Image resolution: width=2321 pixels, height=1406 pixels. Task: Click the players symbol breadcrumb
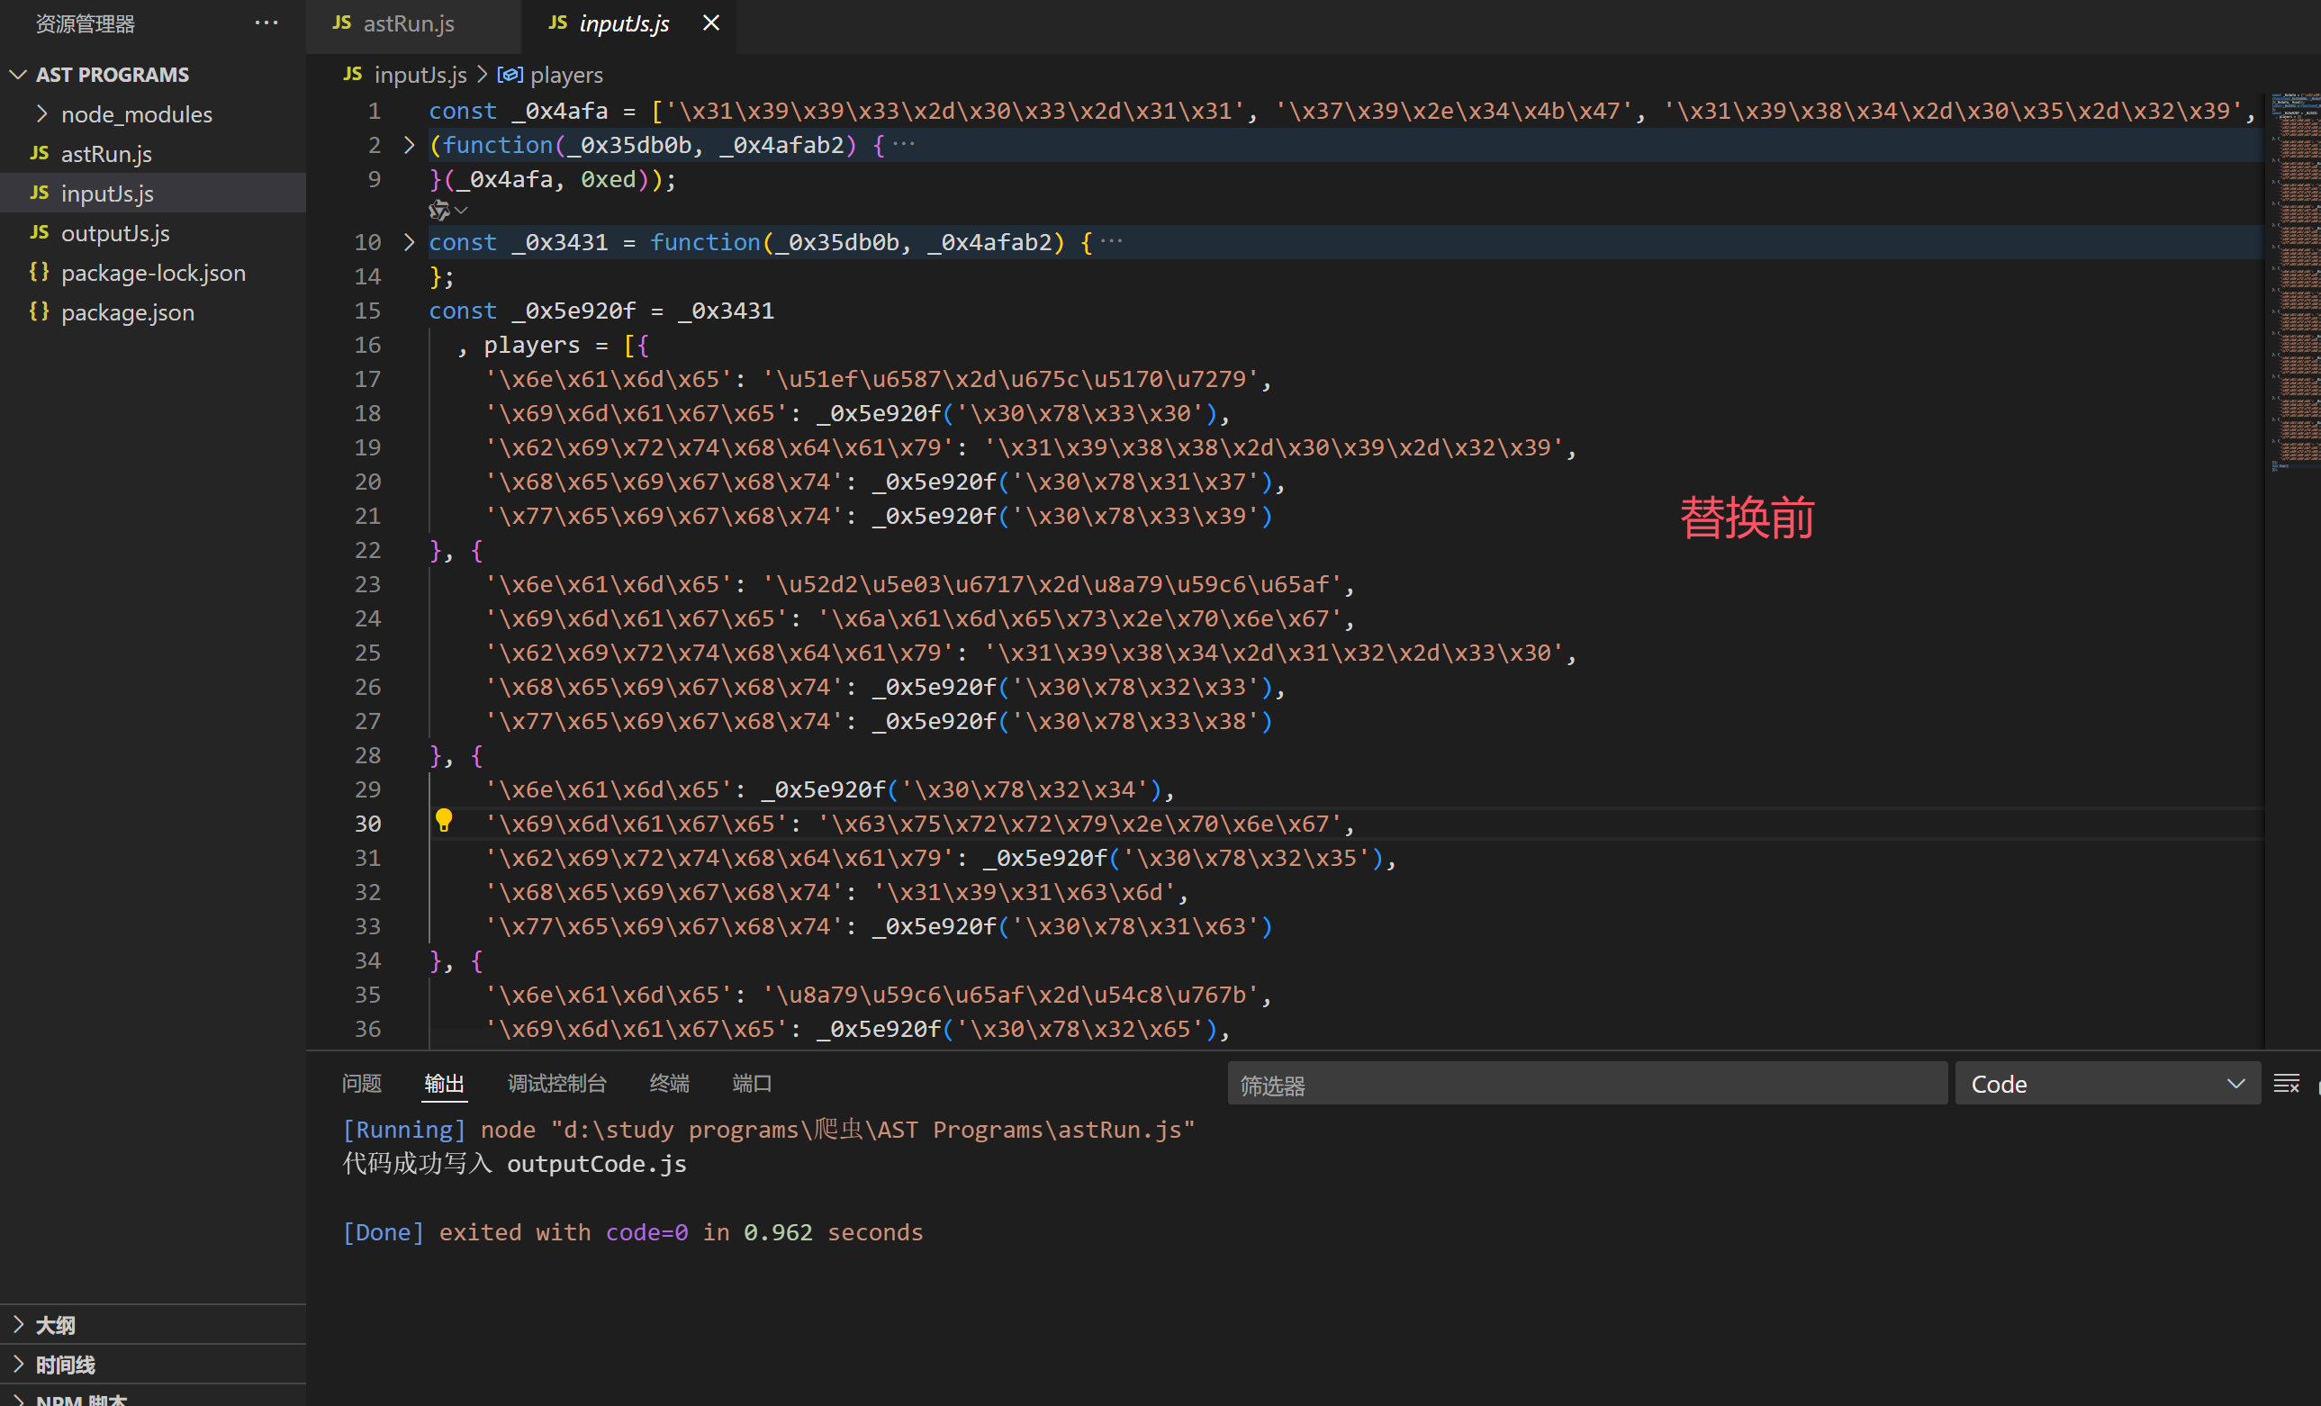pyautogui.click(x=565, y=75)
